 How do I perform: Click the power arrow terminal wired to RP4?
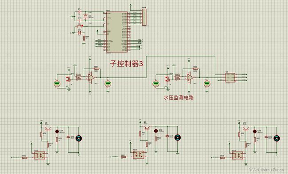pos(130,5)
